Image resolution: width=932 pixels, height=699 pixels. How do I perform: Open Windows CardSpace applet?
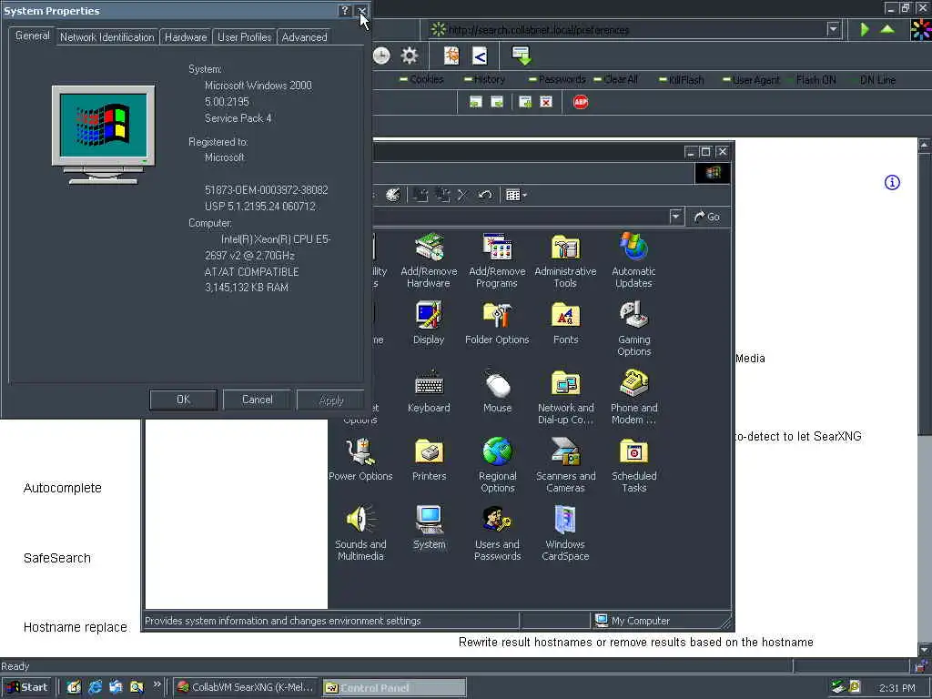pyautogui.click(x=565, y=533)
